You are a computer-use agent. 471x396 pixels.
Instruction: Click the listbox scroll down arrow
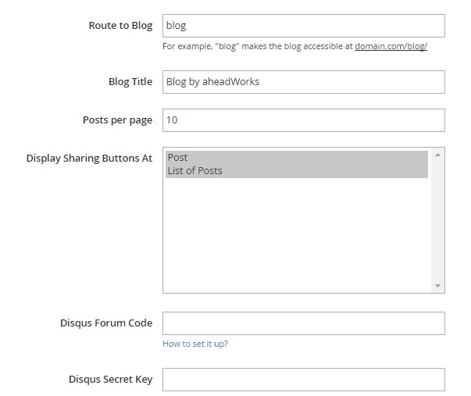coord(437,285)
